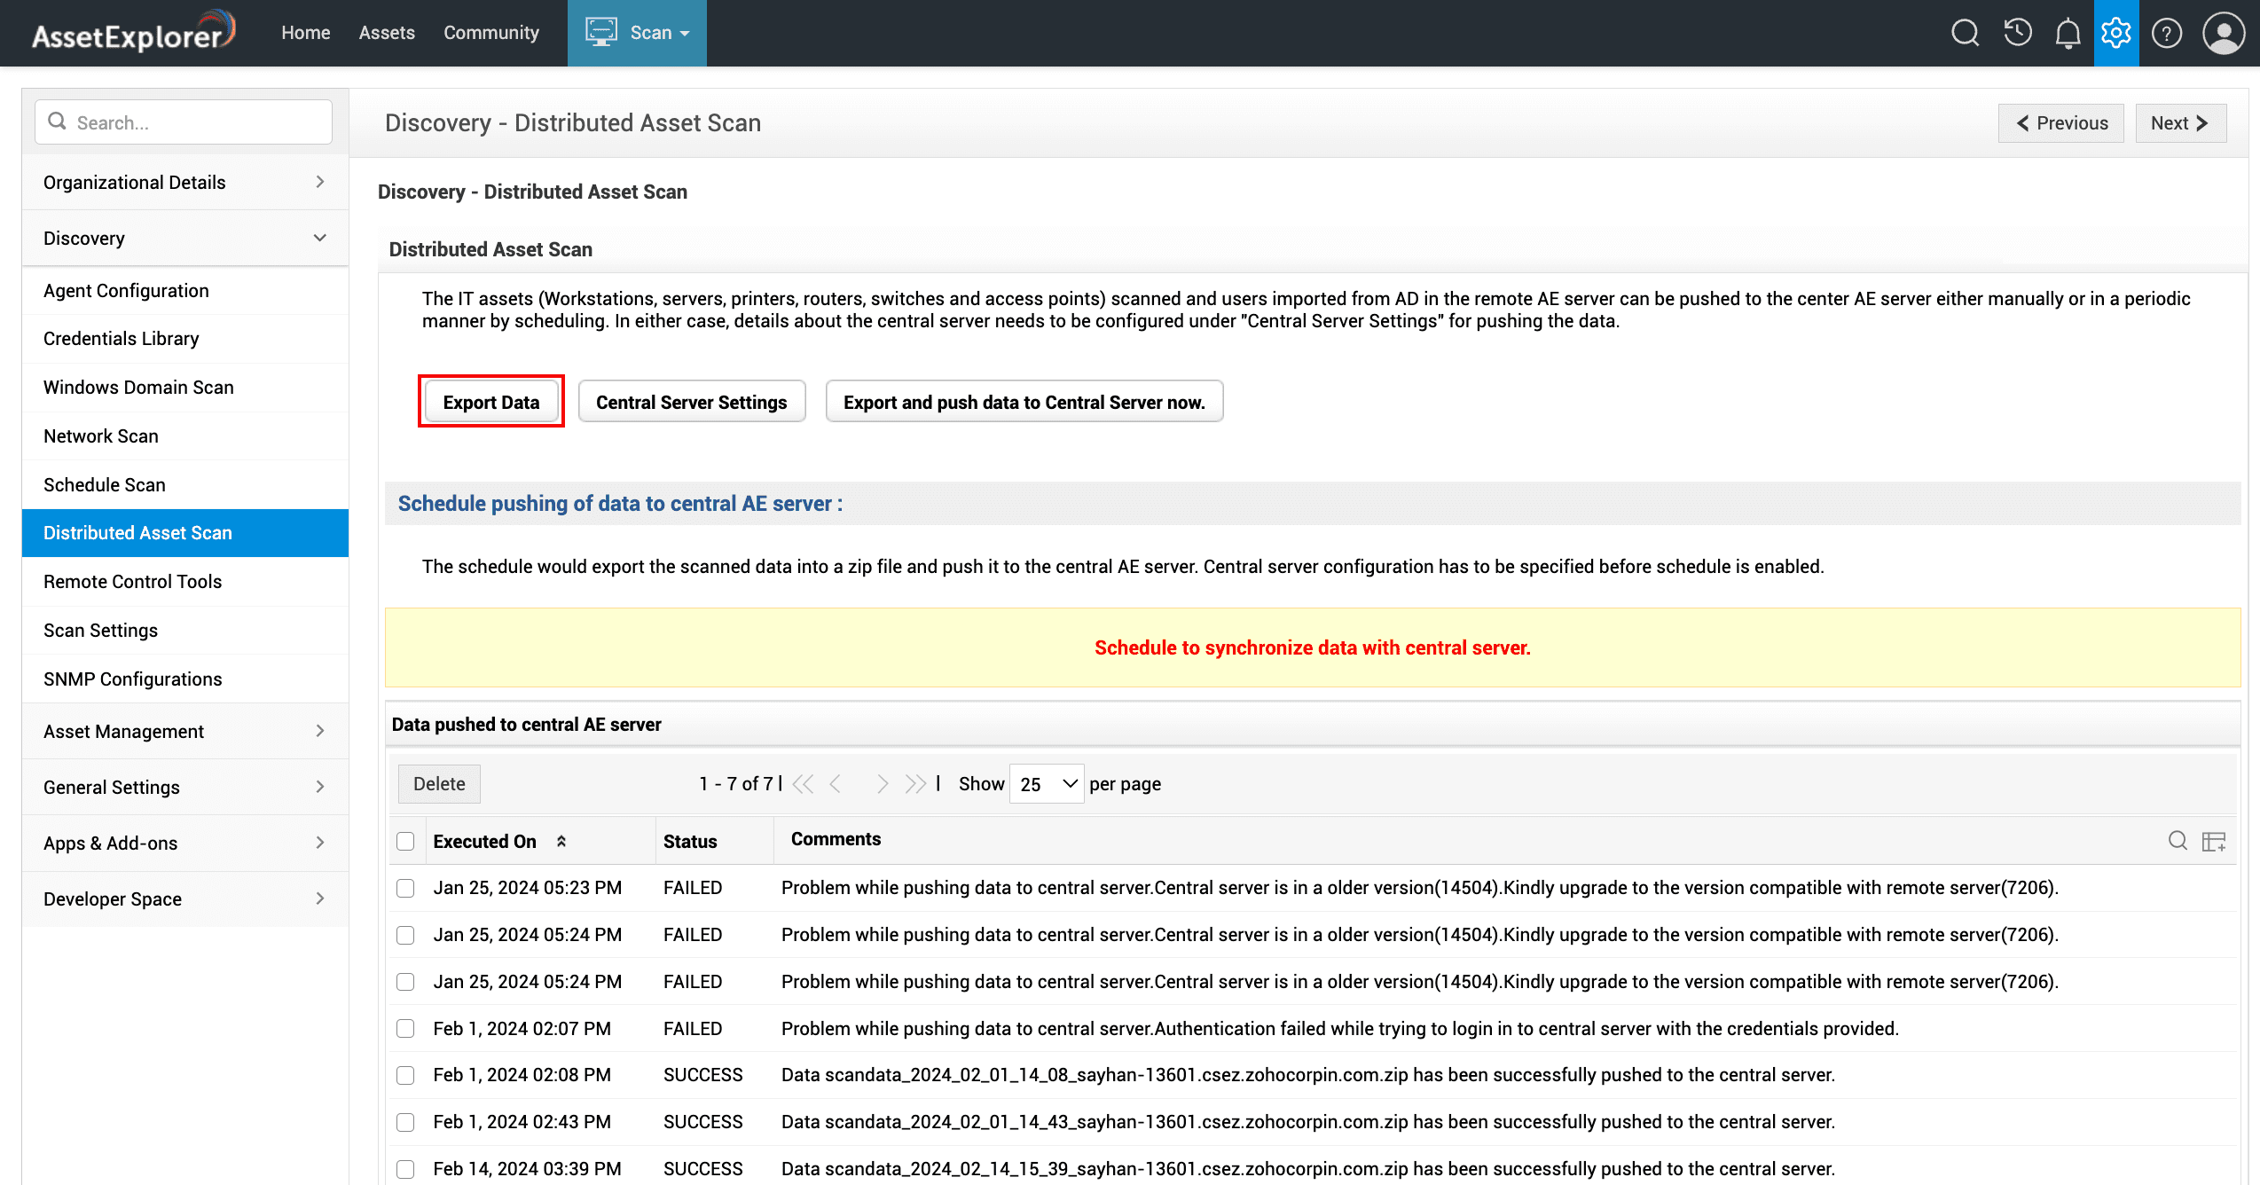Click the Export Data button
2260x1185 pixels.
[490, 402]
